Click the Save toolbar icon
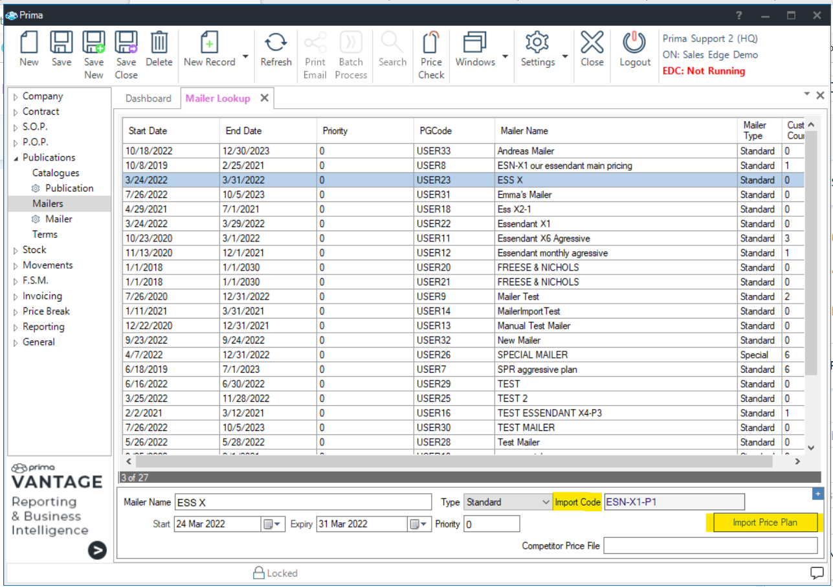The height and width of the screenshot is (587, 833). 61,43
